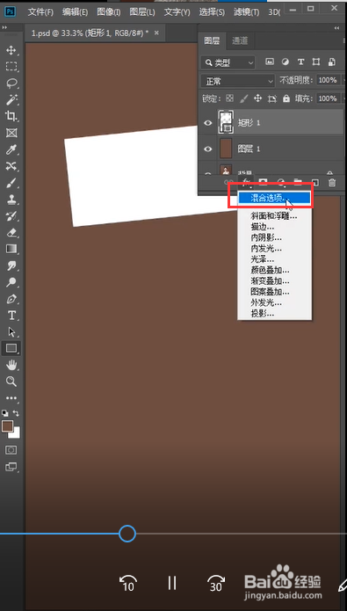Collapse the layers panel with double arrows
The image size is (347, 611).
click(337, 28)
